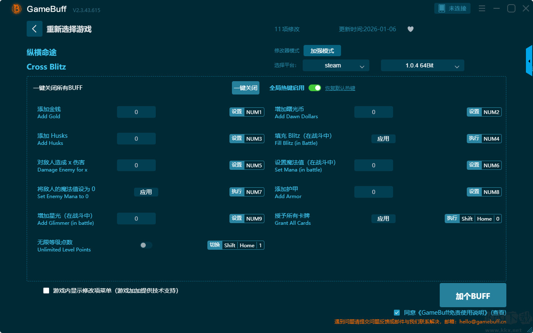
Task: Click 设置 hotkey button for NUM1
Action: point(237,112)
